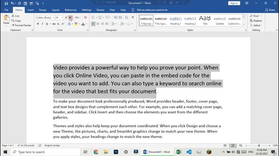Image resolution: width=279 pixels, height=156 pixels.
Task: Switch to the Insert tab
Action: [x=31, y=10]
